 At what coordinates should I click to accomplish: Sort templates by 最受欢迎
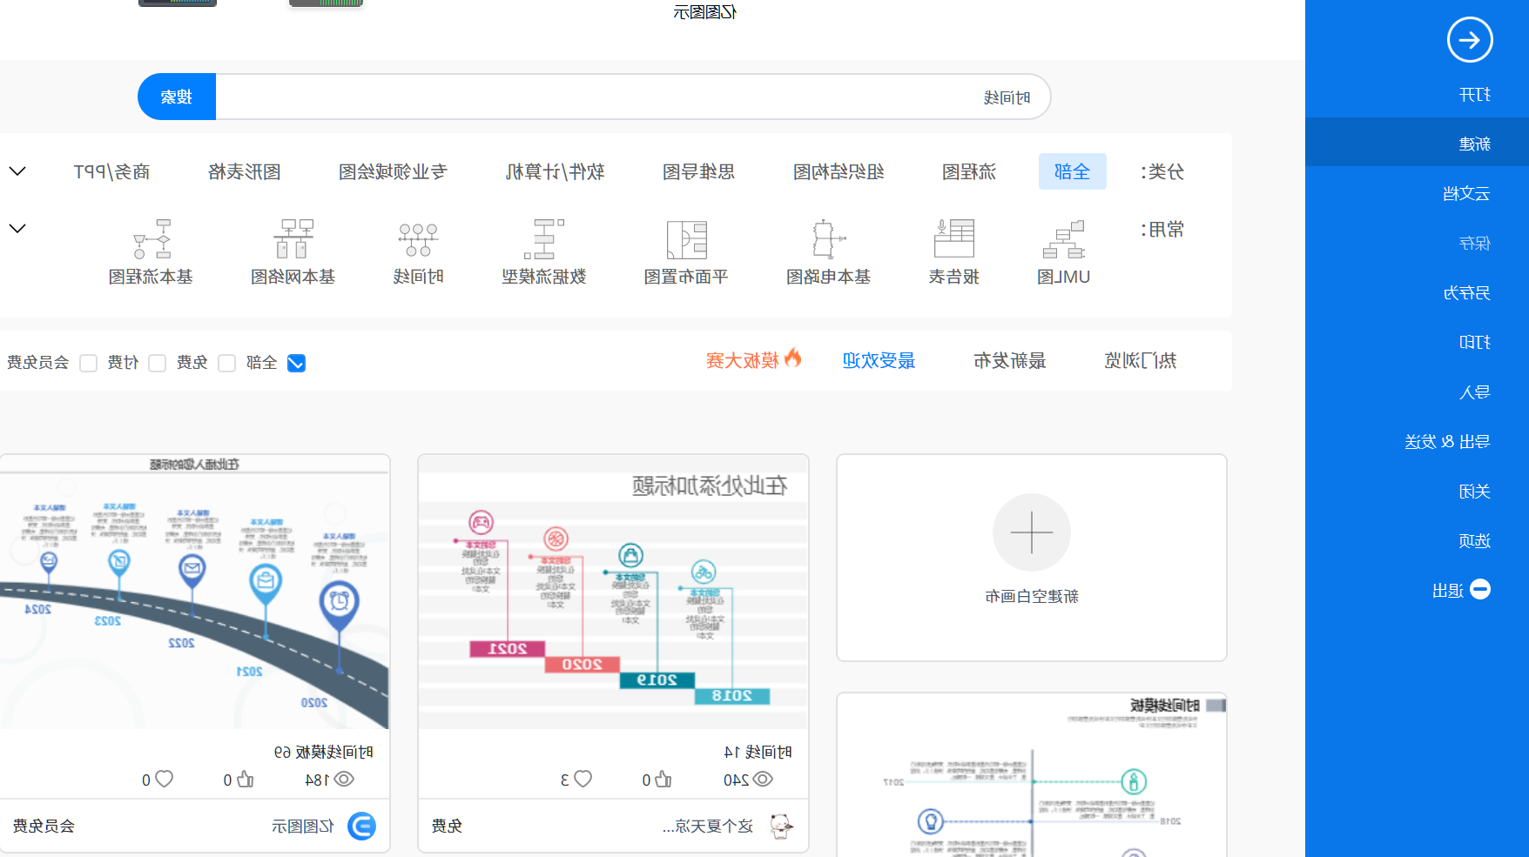click(x=879, y=360)
